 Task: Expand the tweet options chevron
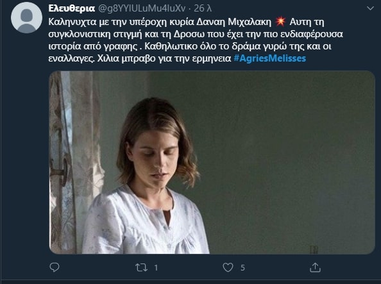point(370,8)
